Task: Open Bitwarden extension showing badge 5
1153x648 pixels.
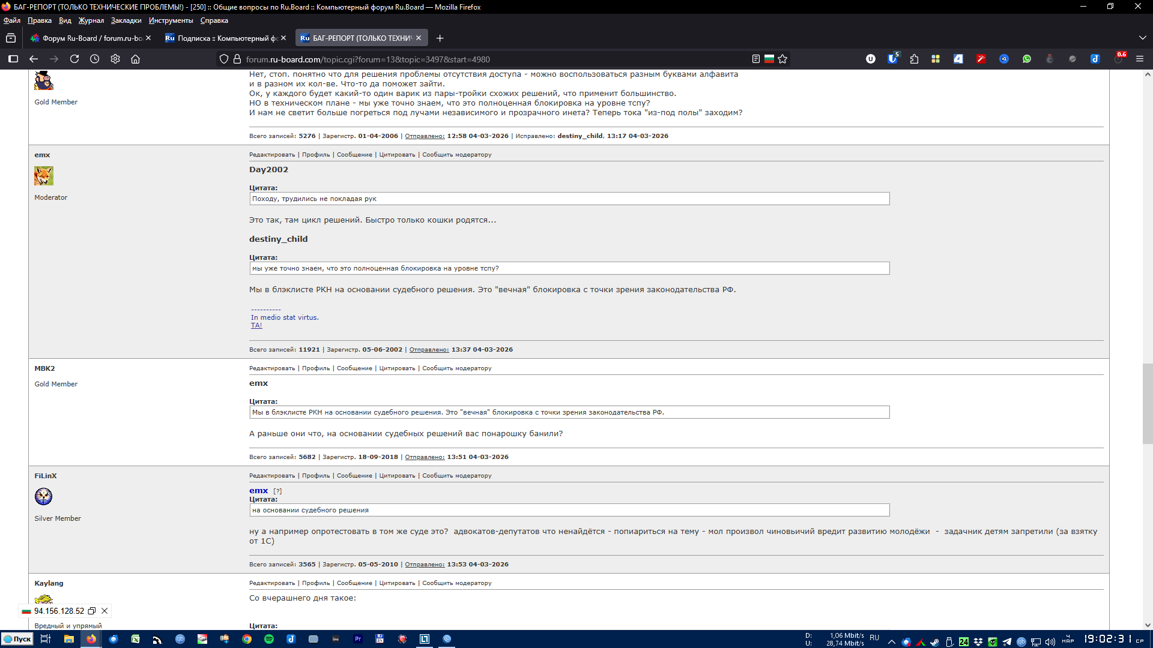Action: click(892, 59)
